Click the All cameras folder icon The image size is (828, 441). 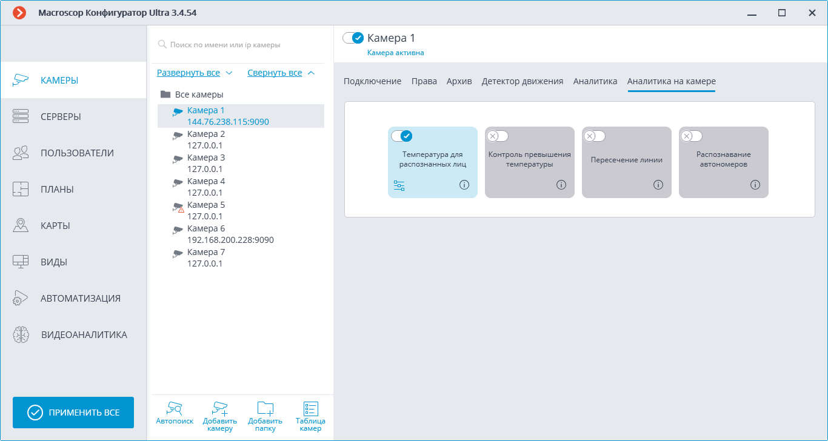point(165,94)
